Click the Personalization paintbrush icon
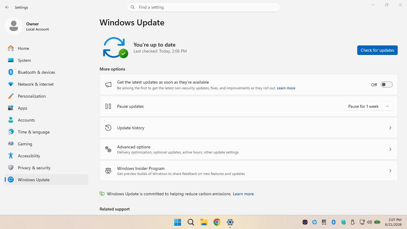Viewport: 407px width, 229px height. (11, 96)
